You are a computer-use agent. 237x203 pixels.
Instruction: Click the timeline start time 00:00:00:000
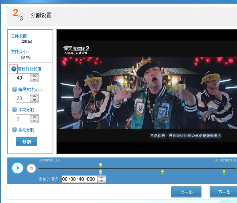click(x=50, y=160)
